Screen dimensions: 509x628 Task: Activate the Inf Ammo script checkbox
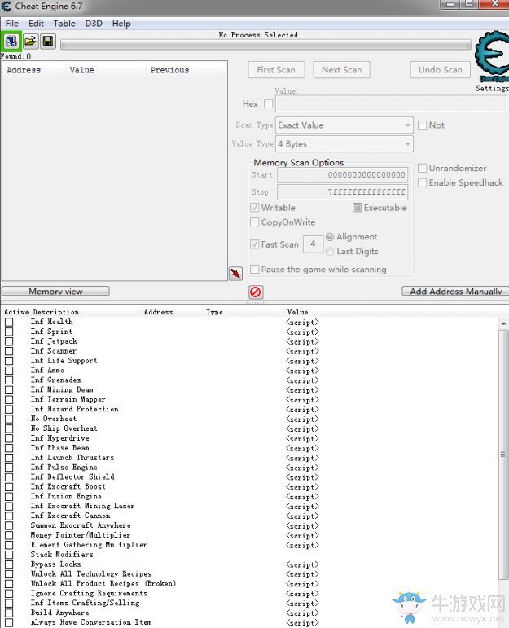(x=9, y=371)
